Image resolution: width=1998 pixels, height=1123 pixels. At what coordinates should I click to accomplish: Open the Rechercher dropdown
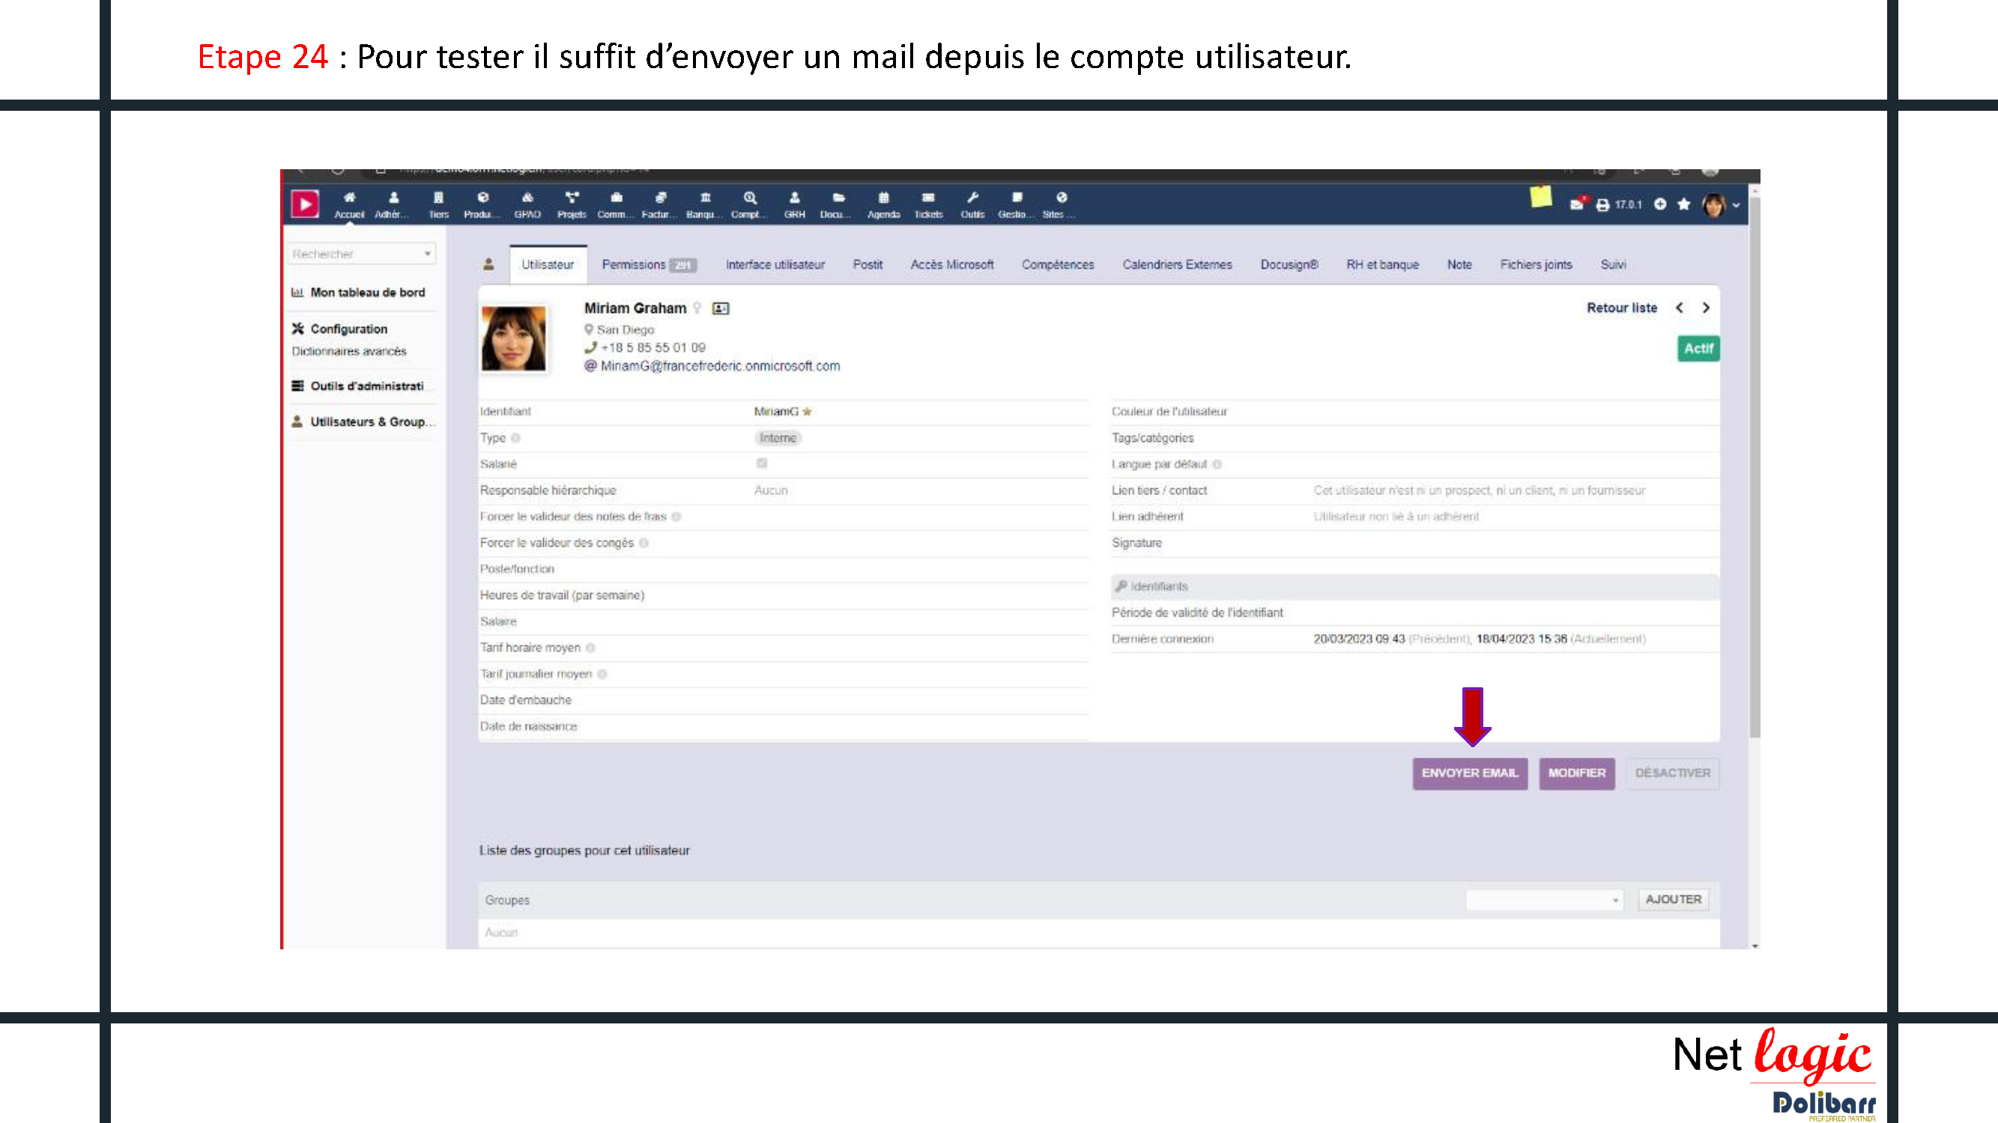(x=361, y=254)
